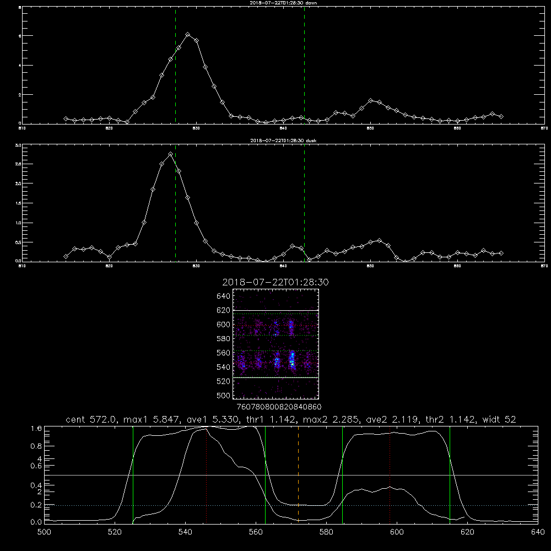Click the 640 label on the bottom plot x-axis

pos(538,532)
